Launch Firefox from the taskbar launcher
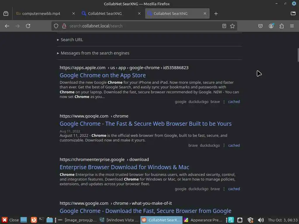Viewport: 299px width, 224px height. tap(34, 220)
